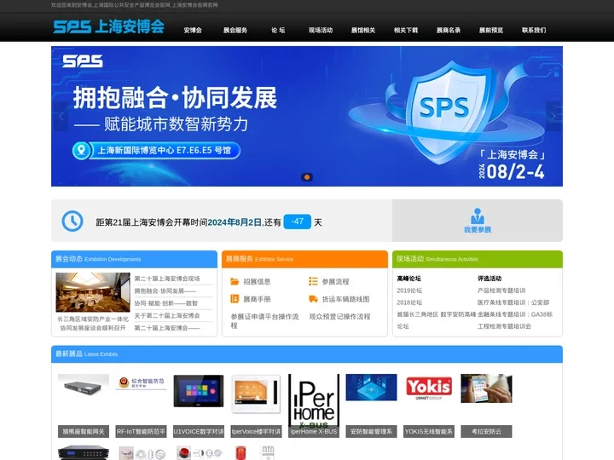The height and width of the screenshot is (460, 614).
Task: Open 参展证申请平台操作流程 link
Action: tap(264, 321)
